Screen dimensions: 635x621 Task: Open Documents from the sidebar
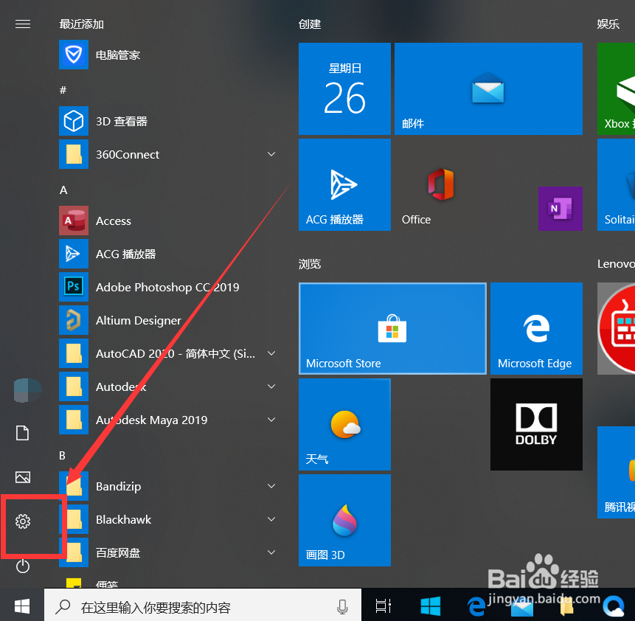click(23, 433)
